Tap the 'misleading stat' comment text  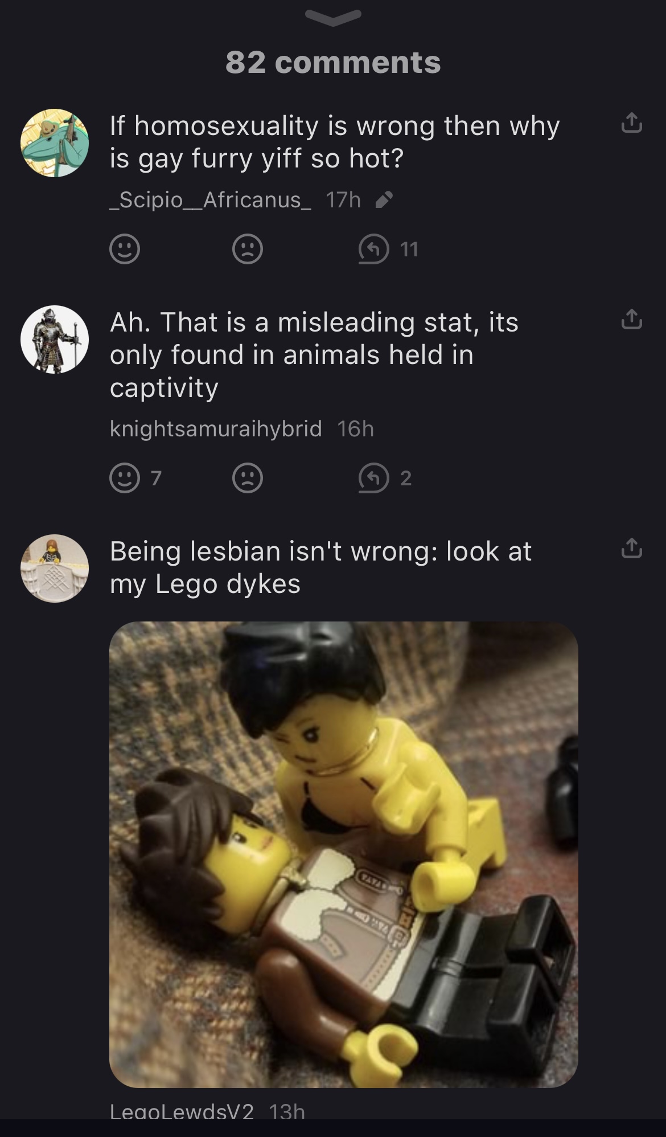pyautogui.click(x=314, y=354)
